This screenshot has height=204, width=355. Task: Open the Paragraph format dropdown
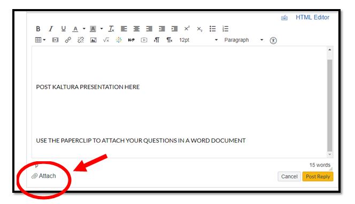(x=244, y=40)
